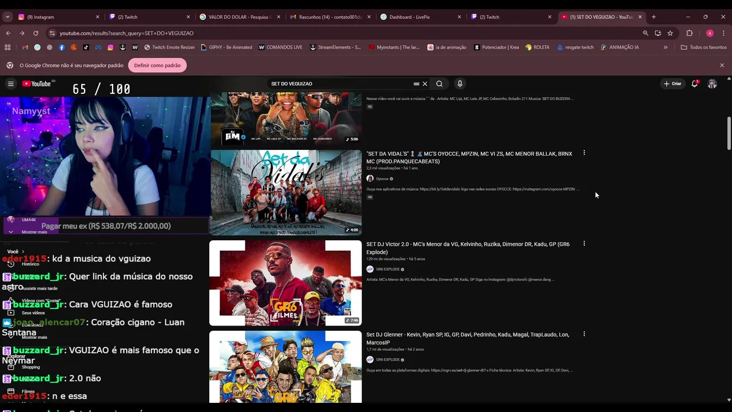Open resgate twitch bookmark
Image resolution: width=732 pixels, height=412 pixels.
click(x=575, y=47)
